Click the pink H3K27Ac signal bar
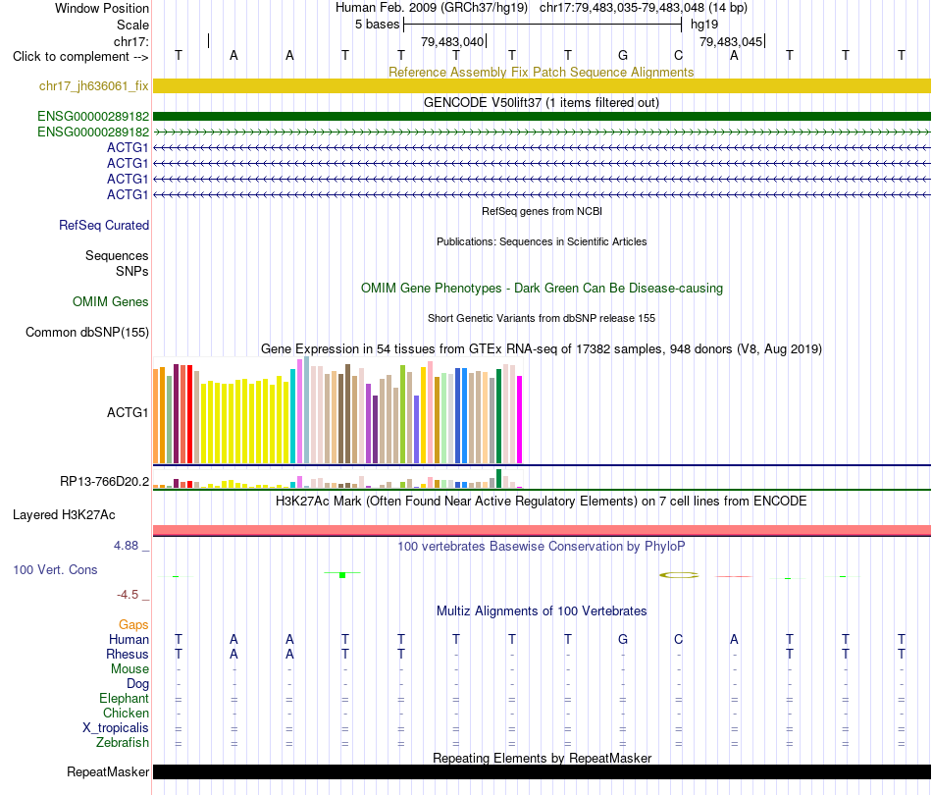 [542, 530]
